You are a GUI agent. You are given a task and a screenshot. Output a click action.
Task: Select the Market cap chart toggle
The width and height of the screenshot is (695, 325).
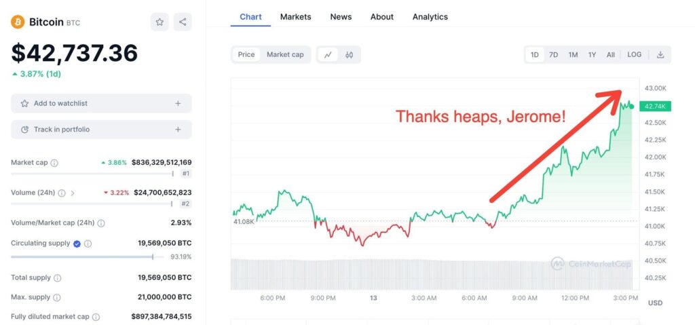click(285, 55)
